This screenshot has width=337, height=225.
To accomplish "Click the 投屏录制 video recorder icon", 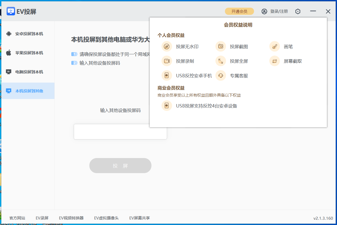I will click(167, 61).
